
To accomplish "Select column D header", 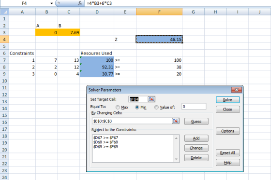I will point(97,12).
